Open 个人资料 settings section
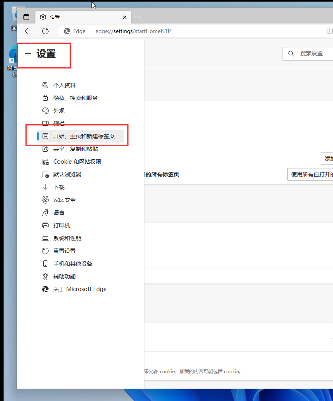 pos(64,85)
